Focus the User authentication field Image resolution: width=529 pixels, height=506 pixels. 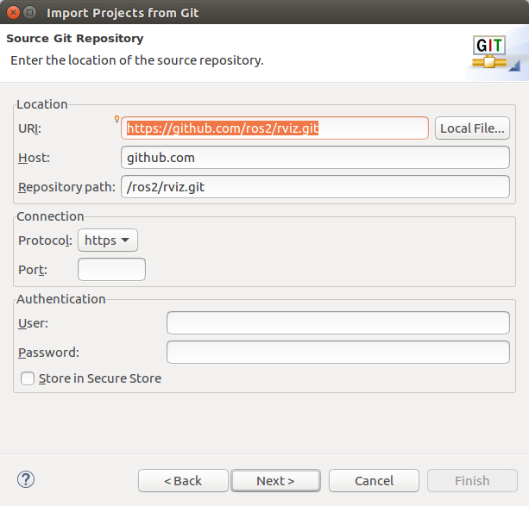pyautogui.click(x=337, y=323)
